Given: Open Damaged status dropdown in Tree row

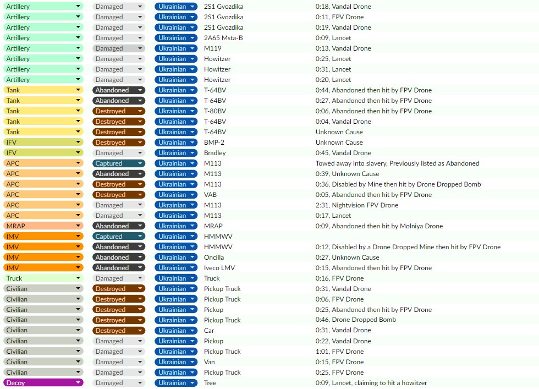Looking at the screenshot, I should point(119,383).
